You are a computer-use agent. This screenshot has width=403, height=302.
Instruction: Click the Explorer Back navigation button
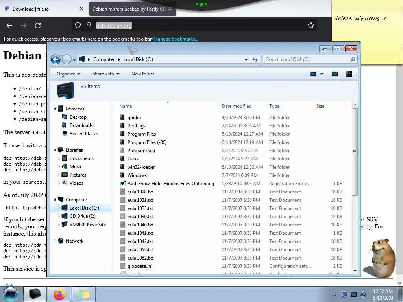pyautogui.click(x=55, y=60)
